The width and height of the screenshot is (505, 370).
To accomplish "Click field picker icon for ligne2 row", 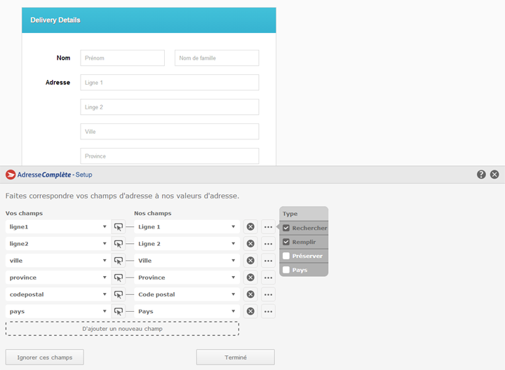I will click(x=119, y=244).
